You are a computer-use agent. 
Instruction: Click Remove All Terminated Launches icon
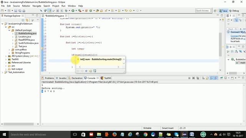pos(198,78)
